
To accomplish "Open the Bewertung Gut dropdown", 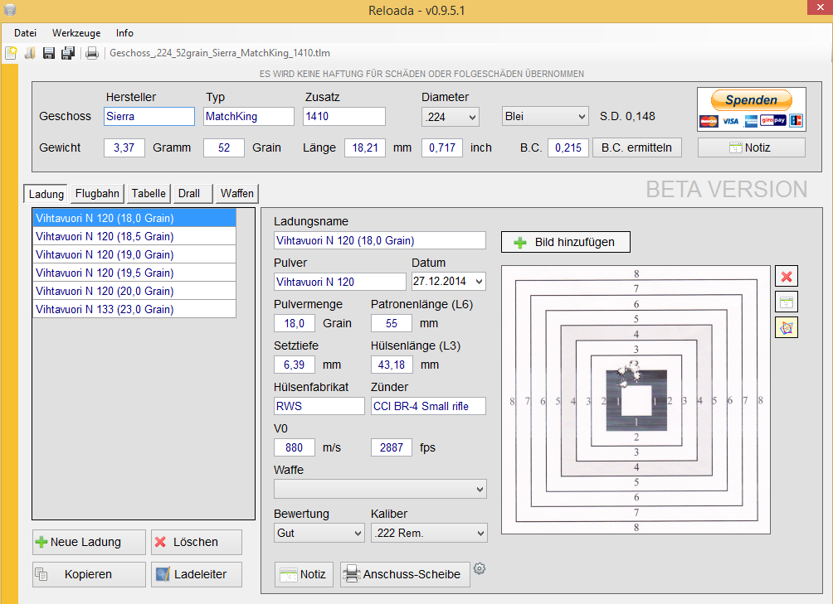I will click(319, 533).
